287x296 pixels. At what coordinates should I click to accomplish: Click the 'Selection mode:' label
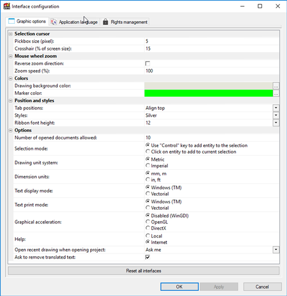[x=31, y=149]
